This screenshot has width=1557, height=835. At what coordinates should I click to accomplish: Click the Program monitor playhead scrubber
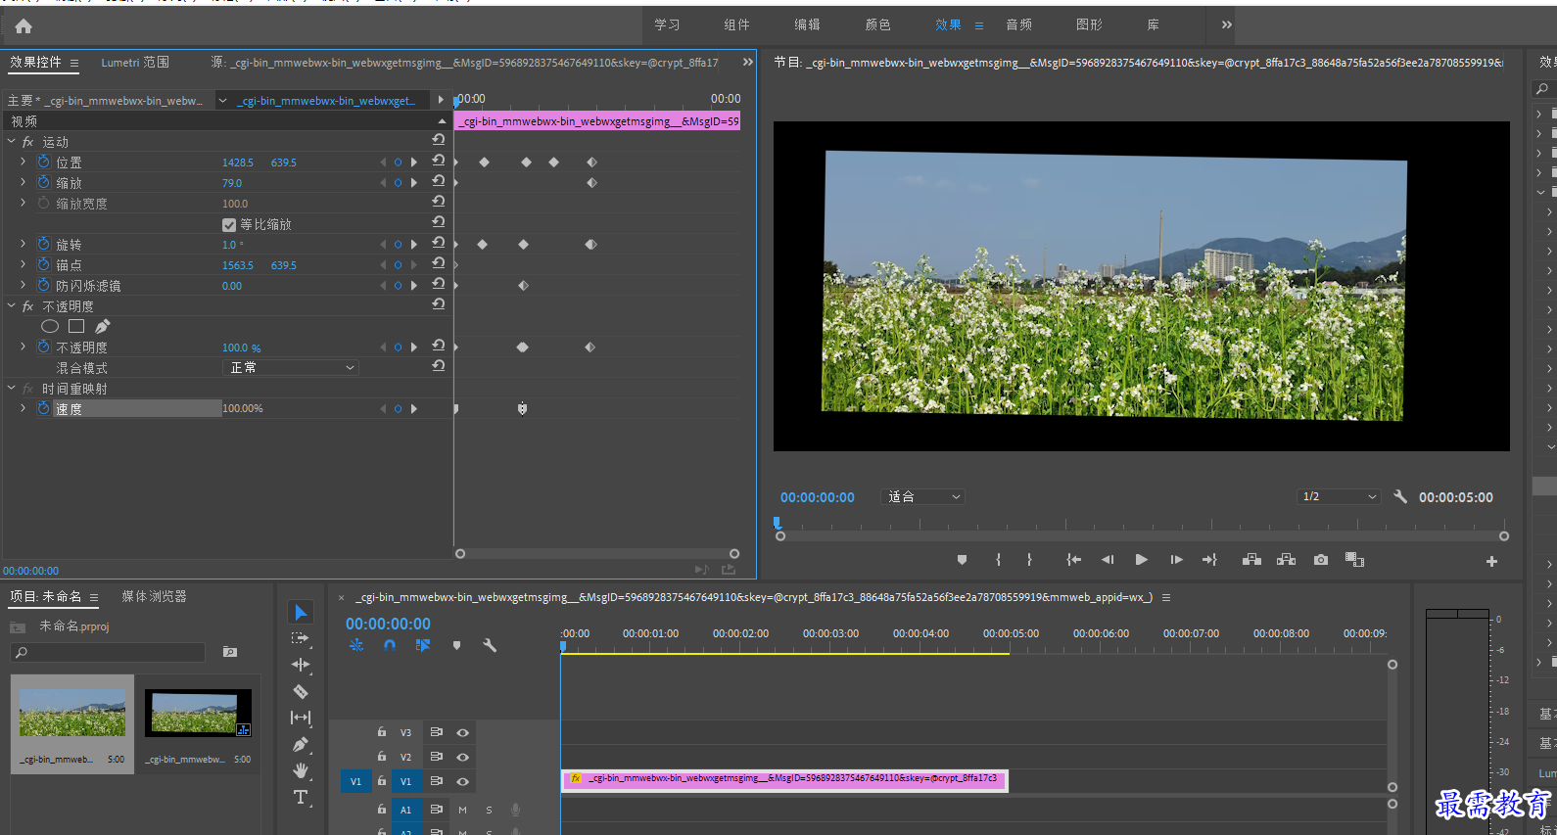(x=777, y=524)
